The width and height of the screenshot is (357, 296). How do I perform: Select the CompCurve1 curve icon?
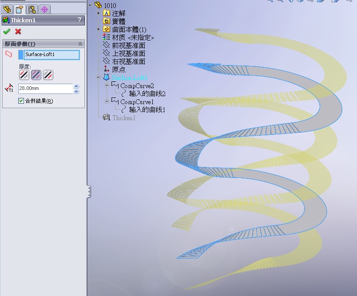tap(115, 101)
